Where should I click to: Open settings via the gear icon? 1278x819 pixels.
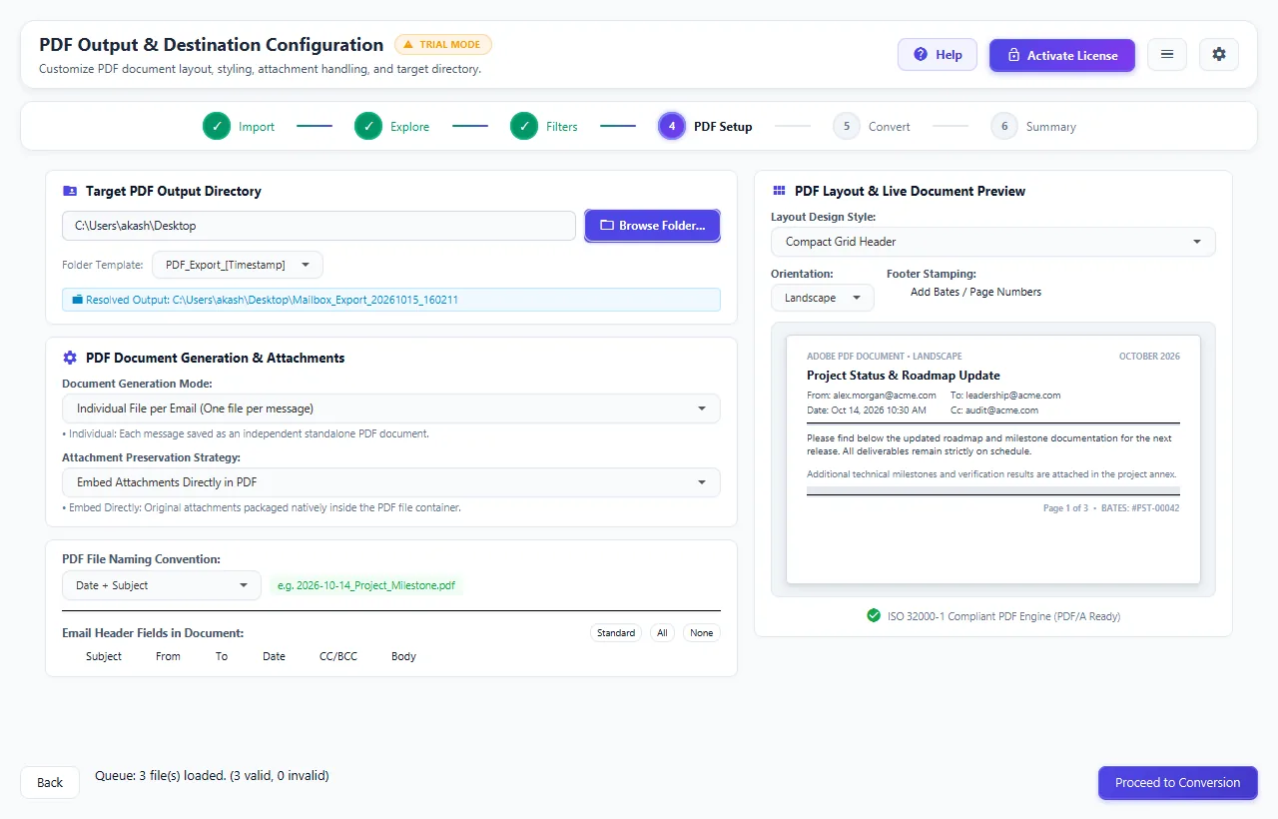(1219, 55)
